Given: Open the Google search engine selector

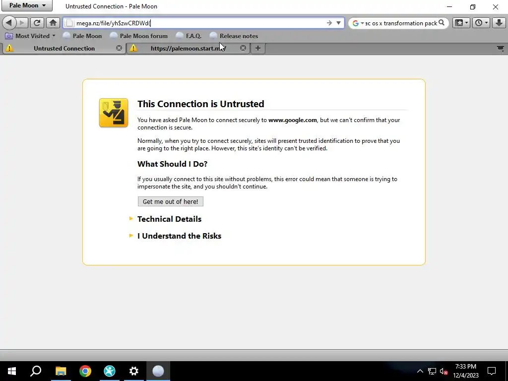Looking at the screenshot, I should pos(358,23).
